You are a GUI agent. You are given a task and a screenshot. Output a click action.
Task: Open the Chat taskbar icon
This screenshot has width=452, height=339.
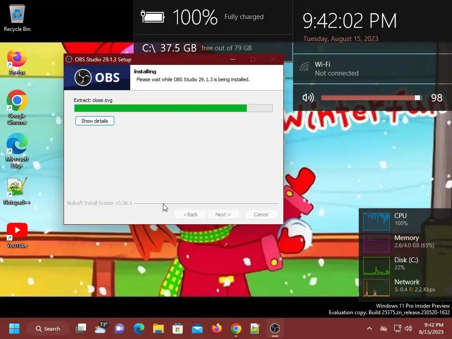(x=120, y=328)
